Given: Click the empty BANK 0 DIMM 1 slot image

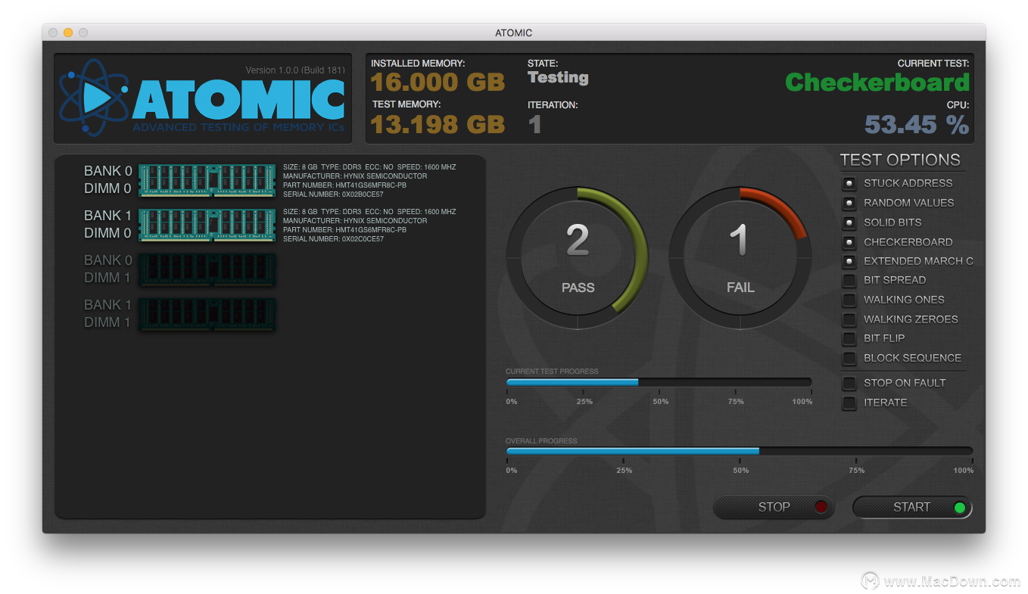Looking at the screenshot, I should pos(207,269).
